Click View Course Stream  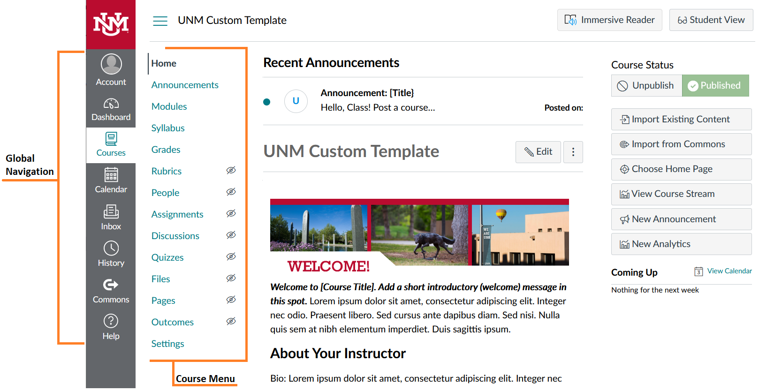(681, 194)
